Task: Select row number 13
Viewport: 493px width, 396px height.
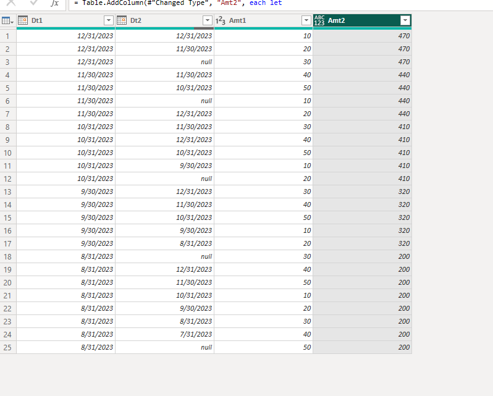Action: 8,192
